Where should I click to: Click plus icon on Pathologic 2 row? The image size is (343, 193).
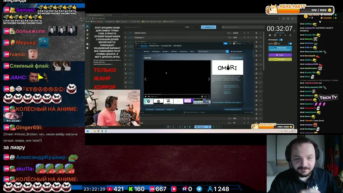244,38
